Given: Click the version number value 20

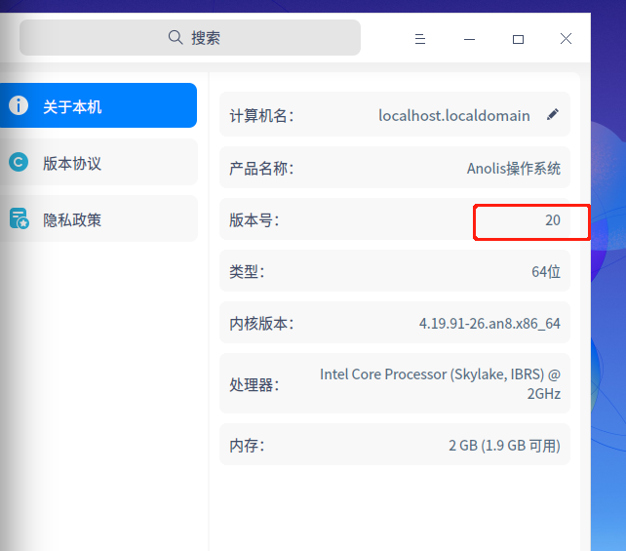Looking at the screenshot, I should coord(552,220).
